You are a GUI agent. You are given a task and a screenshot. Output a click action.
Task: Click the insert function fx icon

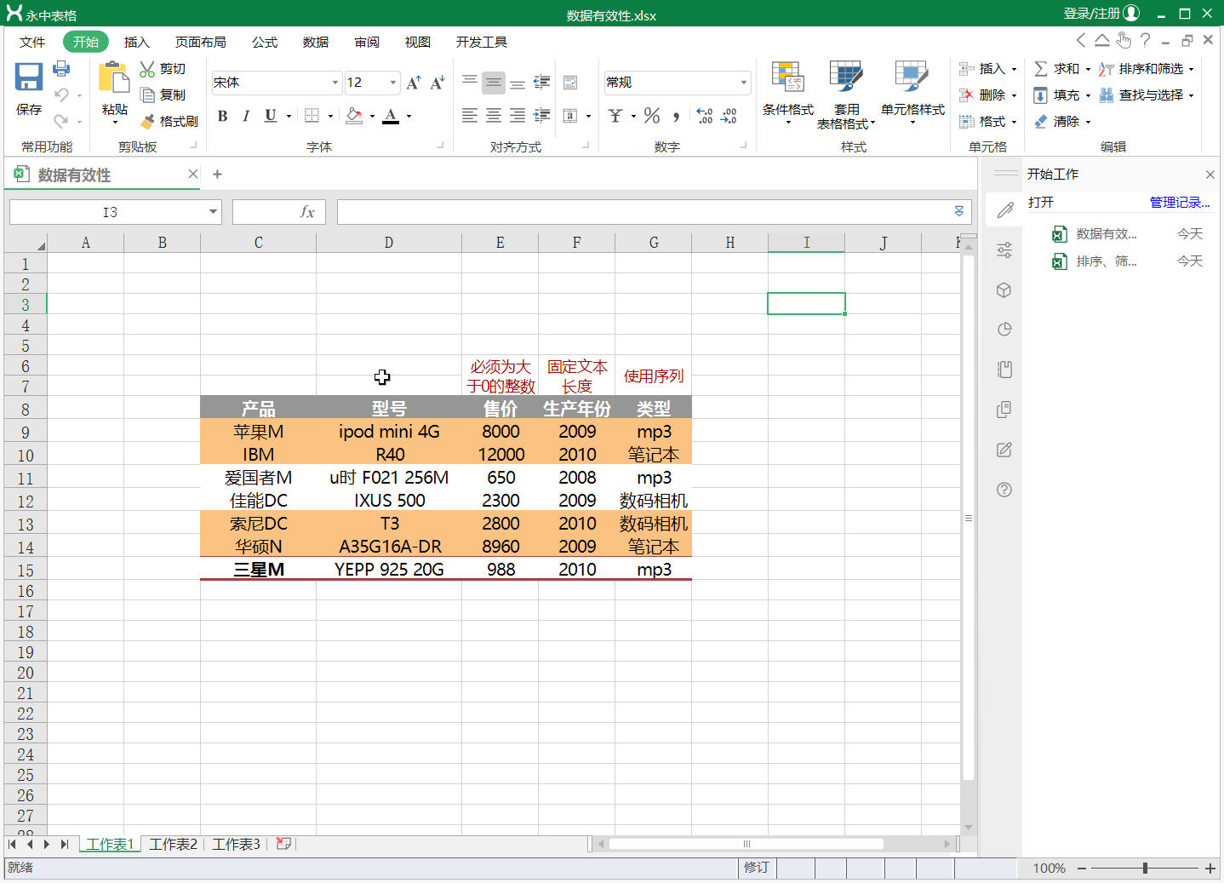[x=307, y=212]
